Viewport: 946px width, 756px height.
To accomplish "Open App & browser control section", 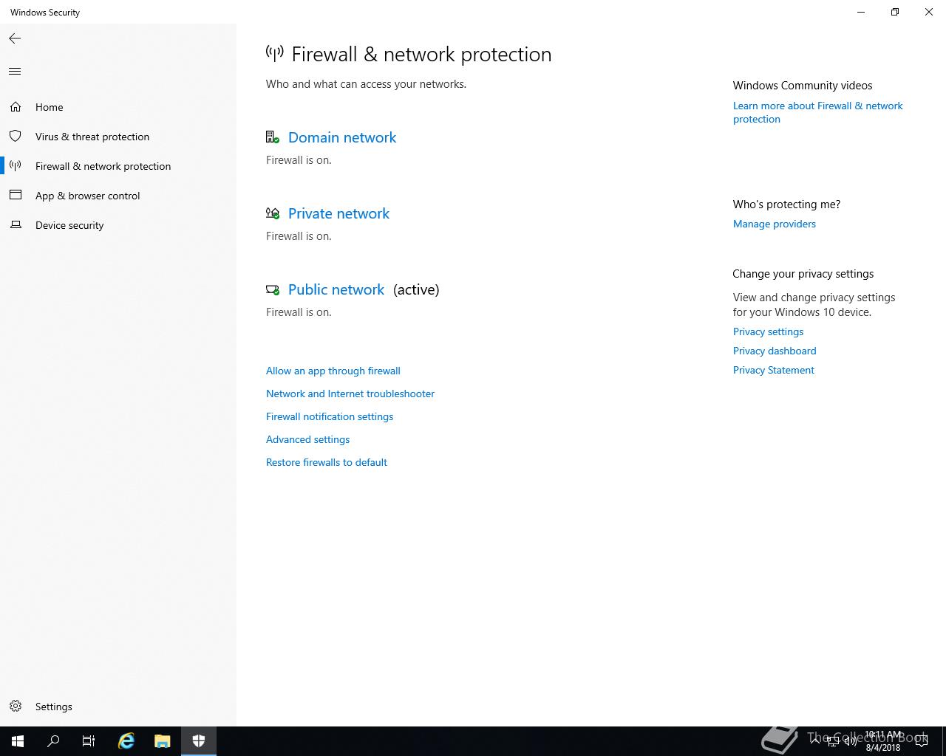I will (87, 196).
